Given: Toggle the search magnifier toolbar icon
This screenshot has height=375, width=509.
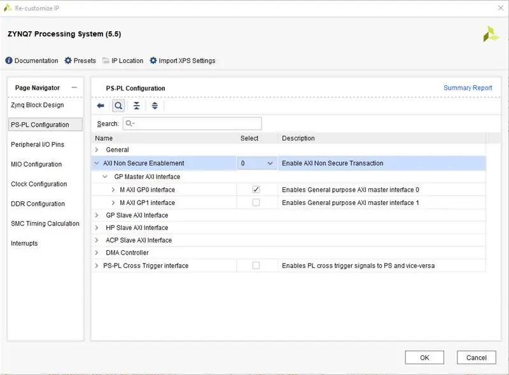Looking at the screenshot, I should pyautogui.click(x=118, y=106).
